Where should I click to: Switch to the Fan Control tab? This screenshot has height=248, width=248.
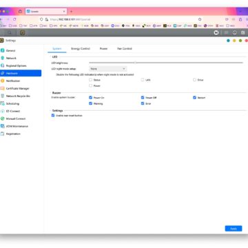click(x=125, y=49)
